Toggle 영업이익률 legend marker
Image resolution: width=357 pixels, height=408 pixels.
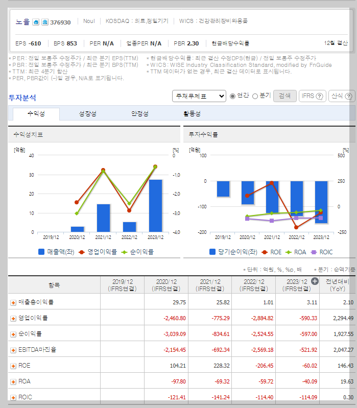point(82,252)
